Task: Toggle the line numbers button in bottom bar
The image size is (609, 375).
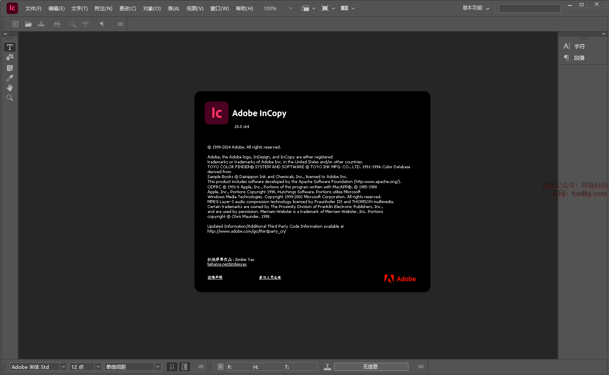Action: pyautogui.click(x=172, y=367)
